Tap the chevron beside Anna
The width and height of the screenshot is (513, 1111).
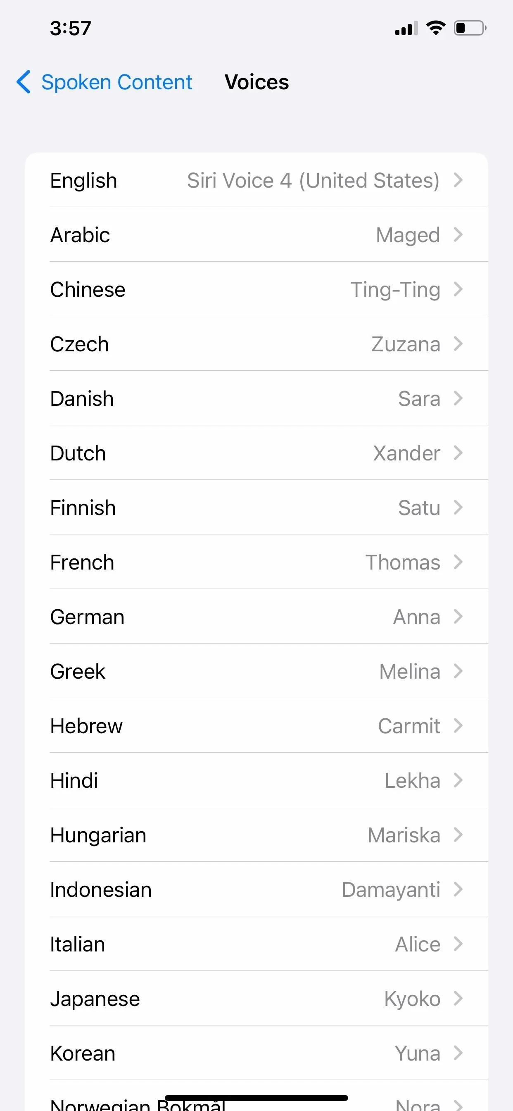pos(458,617)
